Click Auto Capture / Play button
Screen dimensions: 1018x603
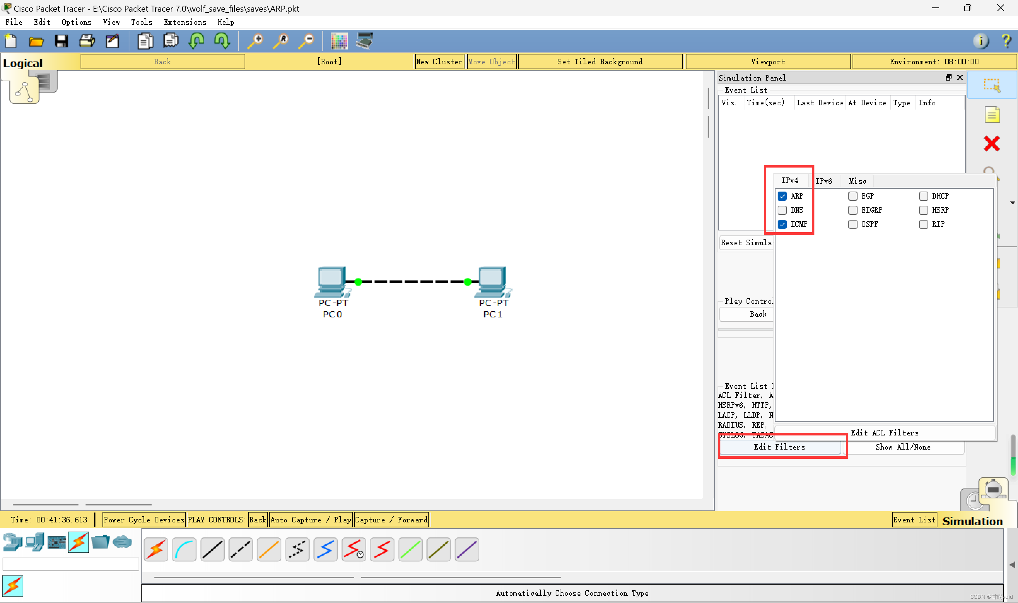(311, 520)
